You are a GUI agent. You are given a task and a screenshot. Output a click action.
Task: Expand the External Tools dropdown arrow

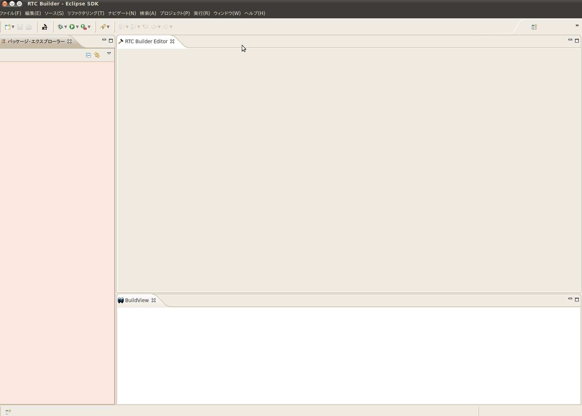(x=89, y=27)
